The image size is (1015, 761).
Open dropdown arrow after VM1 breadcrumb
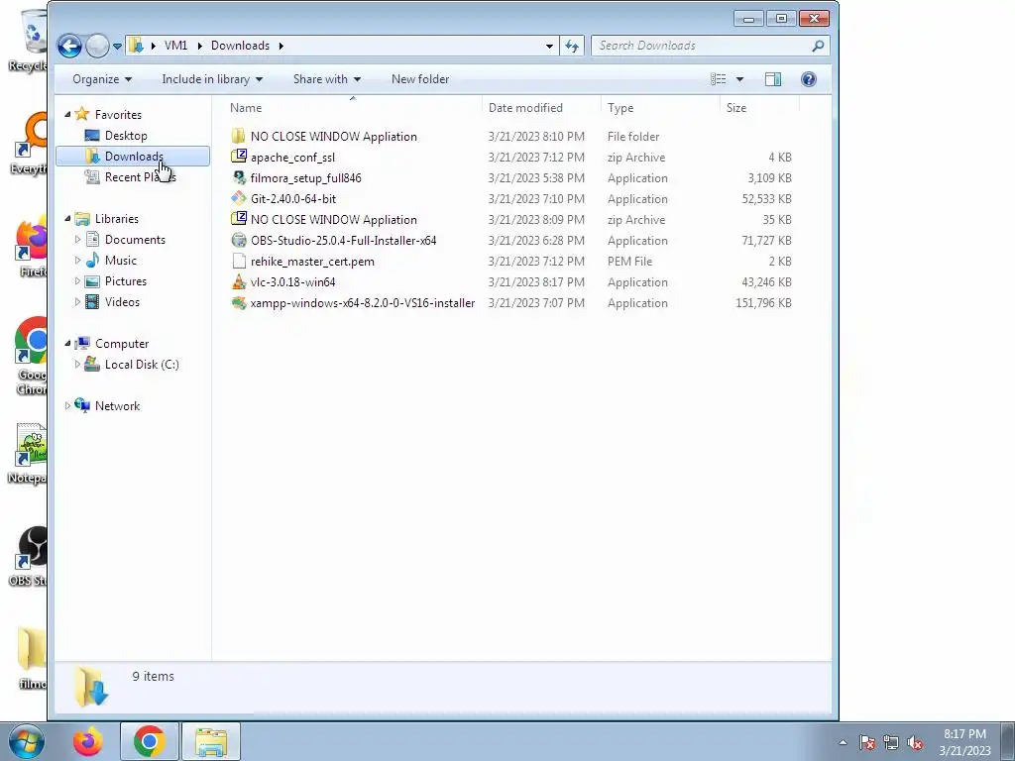(x=199, y=46)
